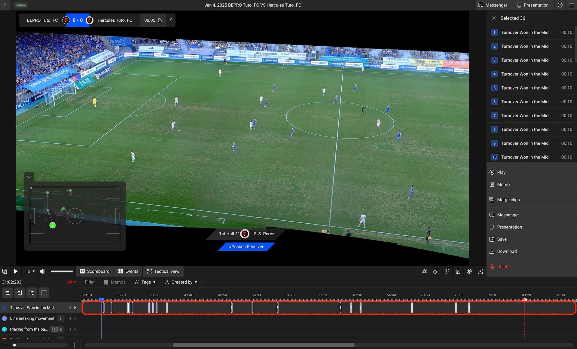Screen dimensions: 577x349
Task: Adjust the volume slider
Action: coord(62,271)
